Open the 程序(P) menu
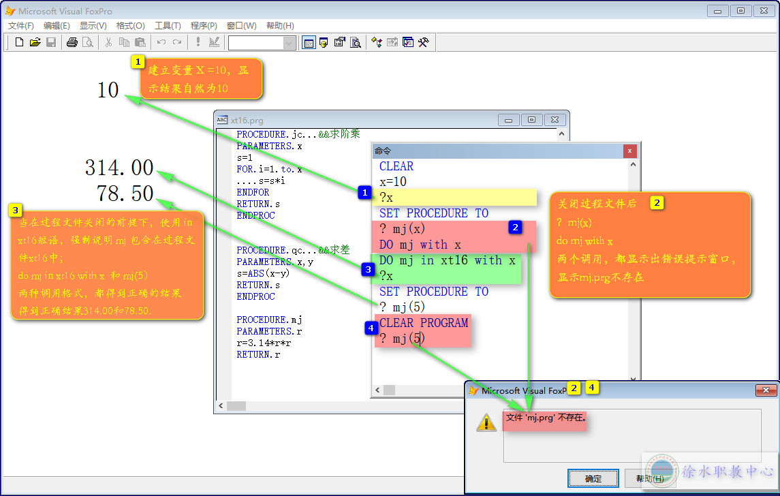780x496 pixels. pyautogui.click(x=204, y=26)
